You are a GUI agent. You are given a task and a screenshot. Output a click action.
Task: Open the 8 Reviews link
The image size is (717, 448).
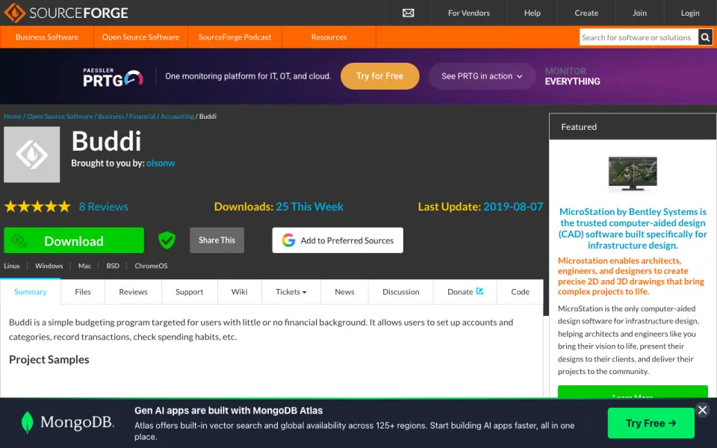point(103,207)
